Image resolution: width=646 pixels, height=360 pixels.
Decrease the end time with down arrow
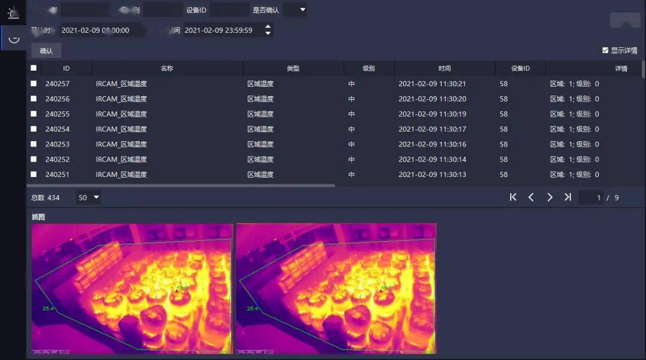click(x=268, y=33)
